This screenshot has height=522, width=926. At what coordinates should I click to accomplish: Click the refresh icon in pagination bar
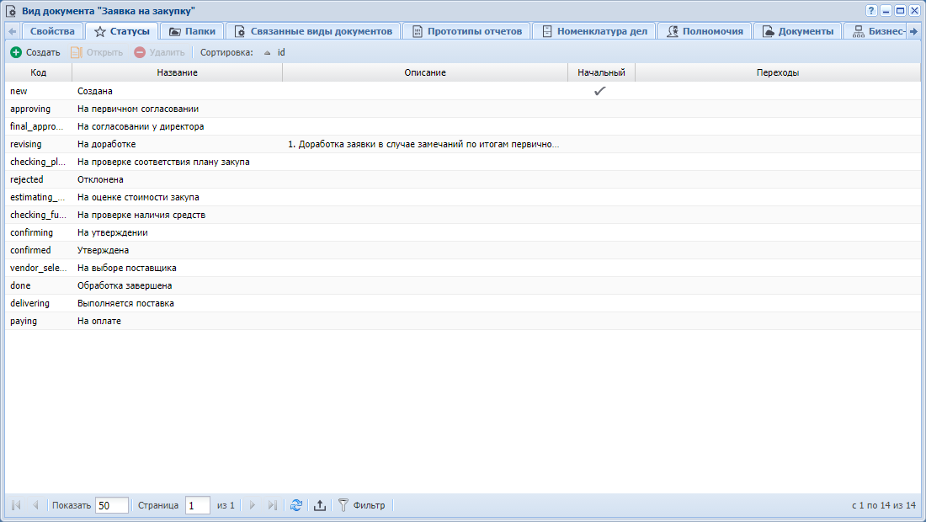[x=295, y=505]
